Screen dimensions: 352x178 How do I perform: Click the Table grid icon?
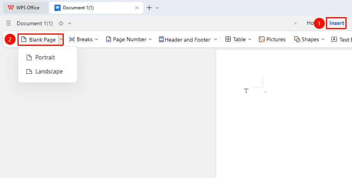228,39
